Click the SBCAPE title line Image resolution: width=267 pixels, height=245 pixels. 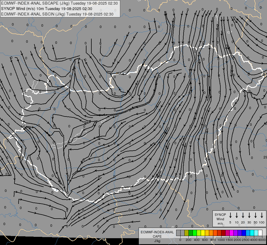pyautogui.click(x=59, y=3)
